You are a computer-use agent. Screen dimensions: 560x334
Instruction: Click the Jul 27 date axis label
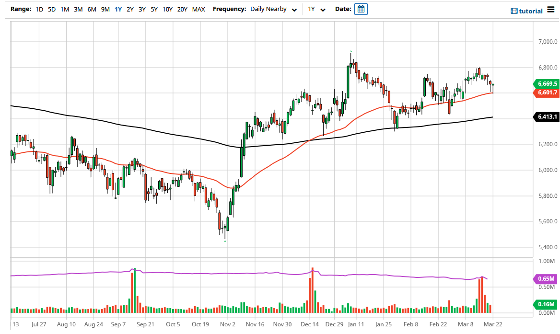pos(38,324)
